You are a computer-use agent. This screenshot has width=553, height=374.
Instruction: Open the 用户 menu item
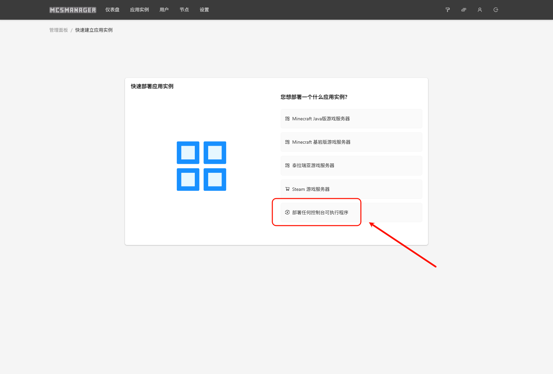click(164, 10)
